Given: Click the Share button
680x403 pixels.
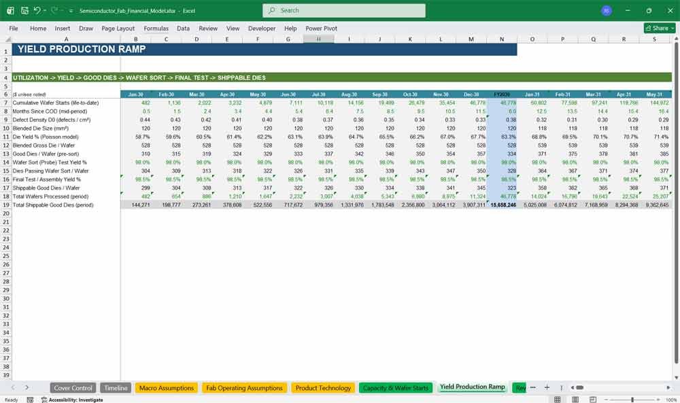Looking at the screenshot, I should [660, 28].
